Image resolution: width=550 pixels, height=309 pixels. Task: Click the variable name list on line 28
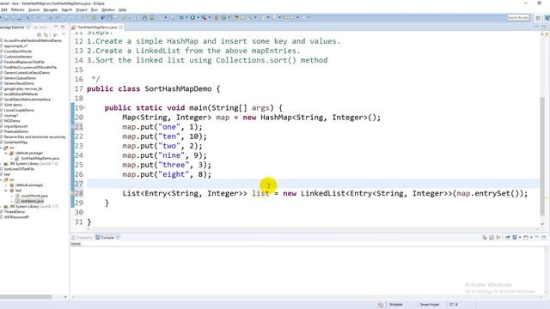tap(260, 193)
